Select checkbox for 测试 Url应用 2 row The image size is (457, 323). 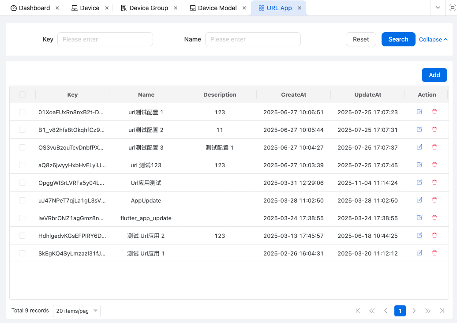tap(22, 236)
